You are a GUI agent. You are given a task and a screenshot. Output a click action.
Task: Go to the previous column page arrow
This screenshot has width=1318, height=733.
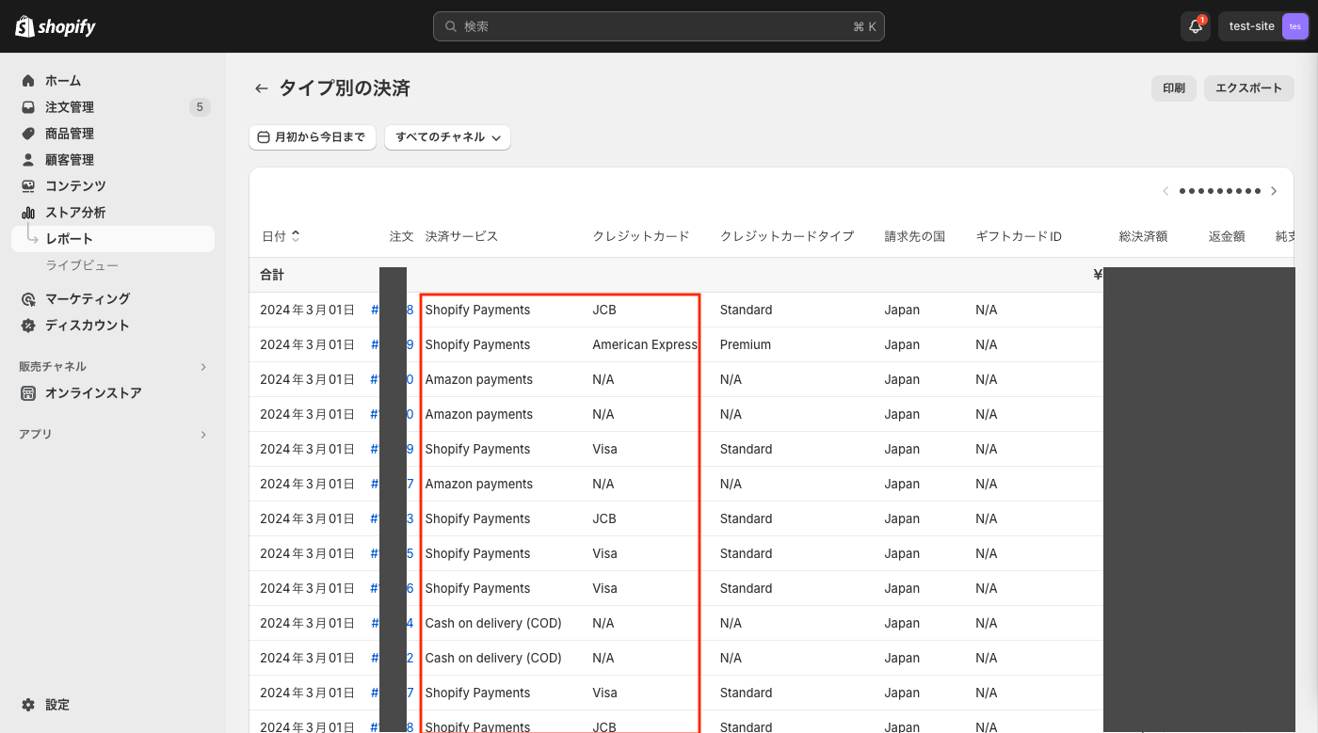(1165, 191)
